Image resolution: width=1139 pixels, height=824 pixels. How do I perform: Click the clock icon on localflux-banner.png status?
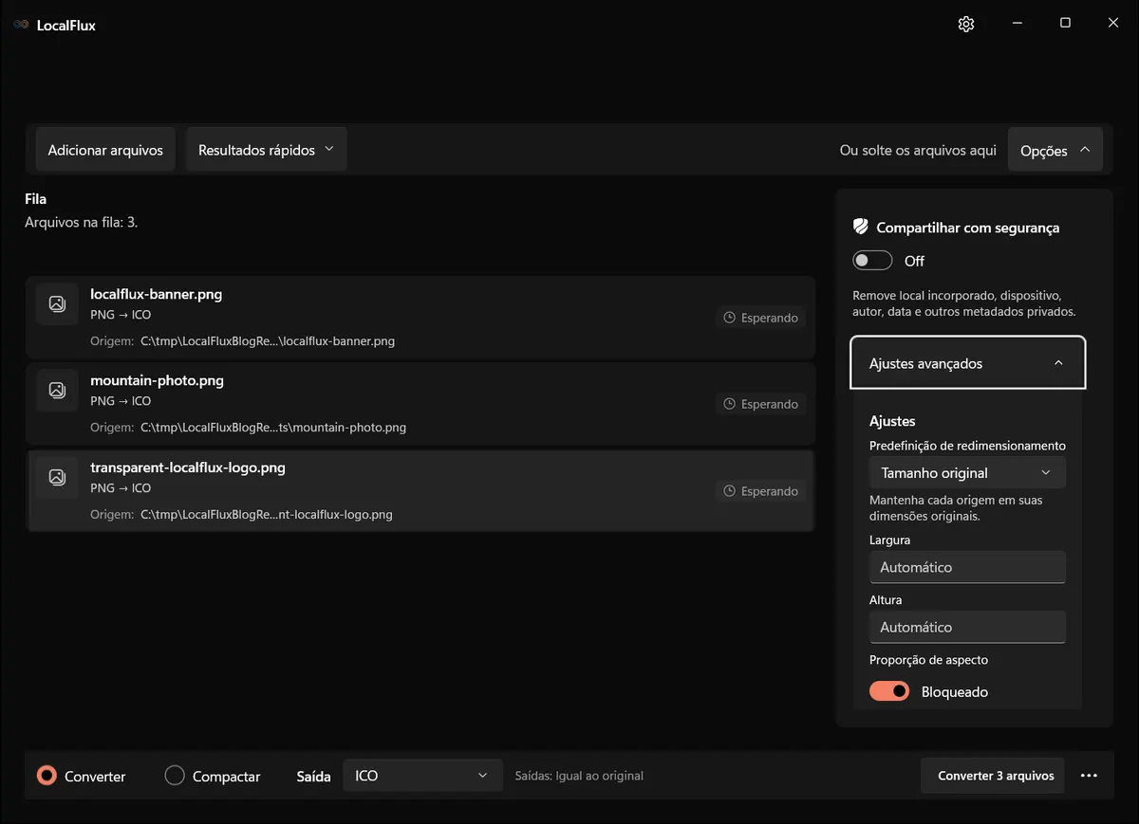click(x=730, y=318)
